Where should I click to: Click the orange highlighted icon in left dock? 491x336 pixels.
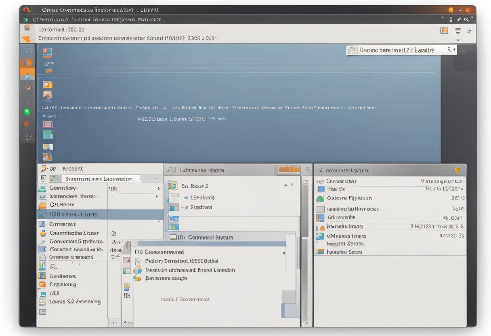tap(27, 75)
